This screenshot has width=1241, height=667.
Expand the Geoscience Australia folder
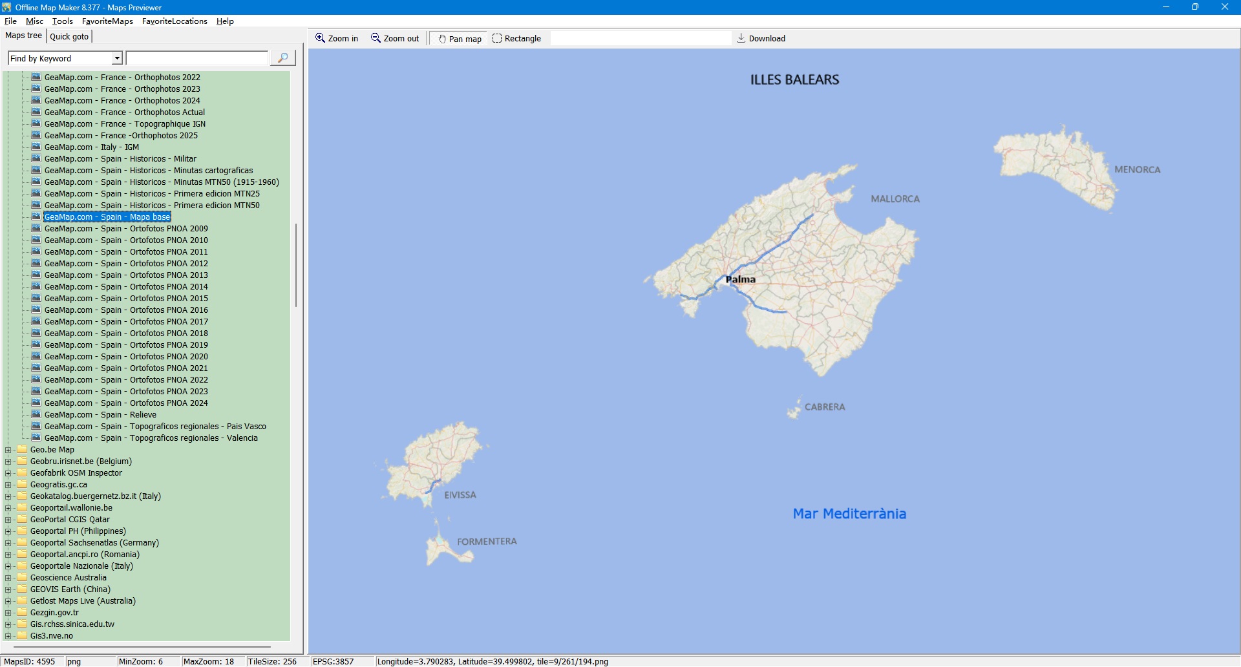(x=8, y=578)
